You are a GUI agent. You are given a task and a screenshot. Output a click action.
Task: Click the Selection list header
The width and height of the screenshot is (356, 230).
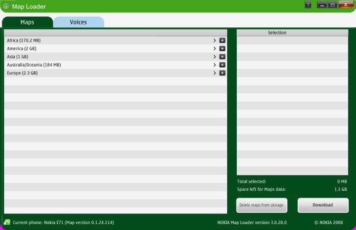pos(293,33)
